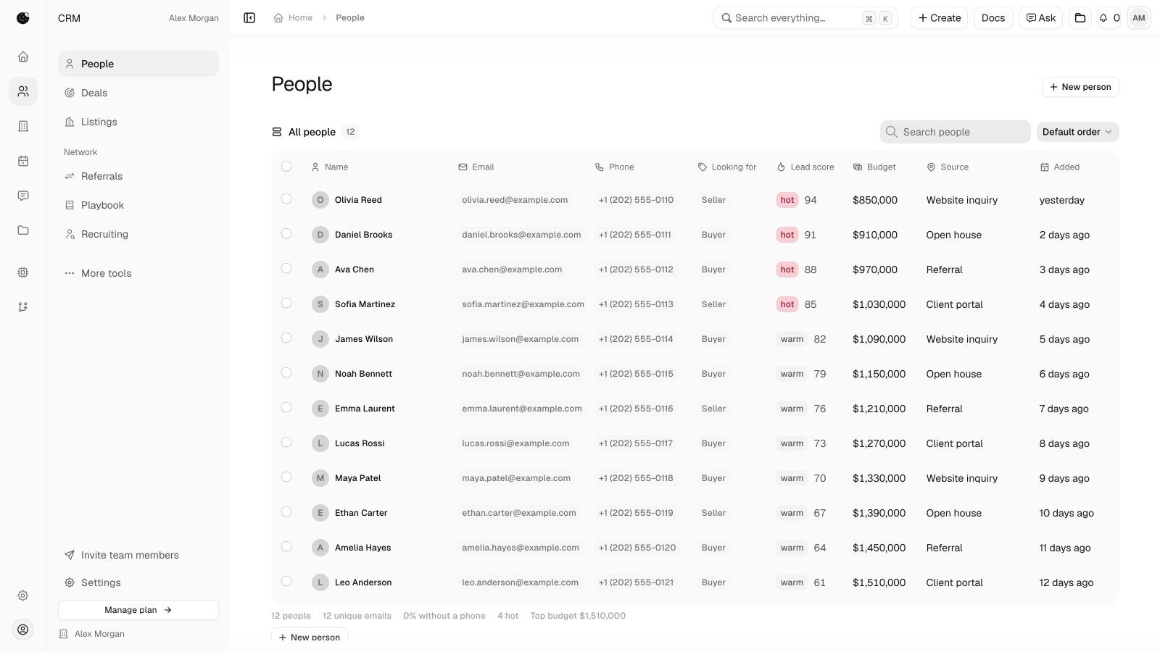Open People in the sidebar

point(138,64)
